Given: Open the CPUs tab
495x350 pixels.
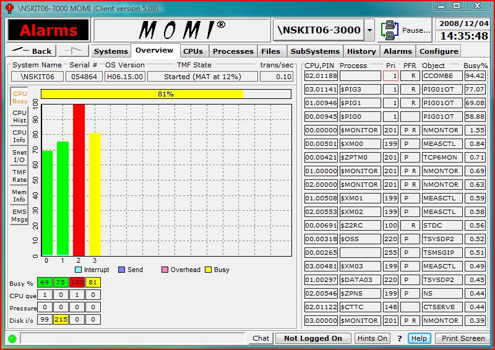Looking at the screenshot, I should point(193,51).
